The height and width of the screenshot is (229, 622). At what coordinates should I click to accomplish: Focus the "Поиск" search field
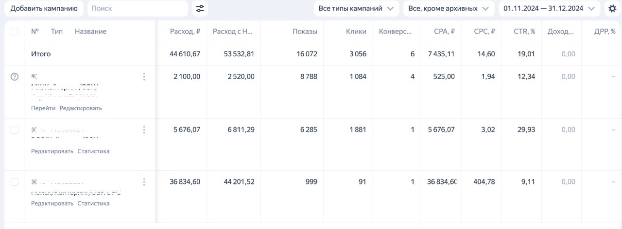point(138,8)
